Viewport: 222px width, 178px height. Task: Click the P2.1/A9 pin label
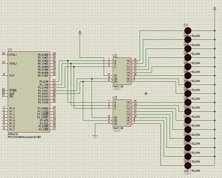pos(44,85)
